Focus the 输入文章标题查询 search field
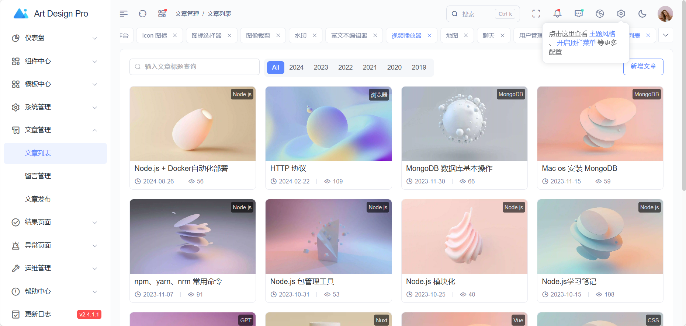Screen dimensions: 686x326 (x=194, y=67)
